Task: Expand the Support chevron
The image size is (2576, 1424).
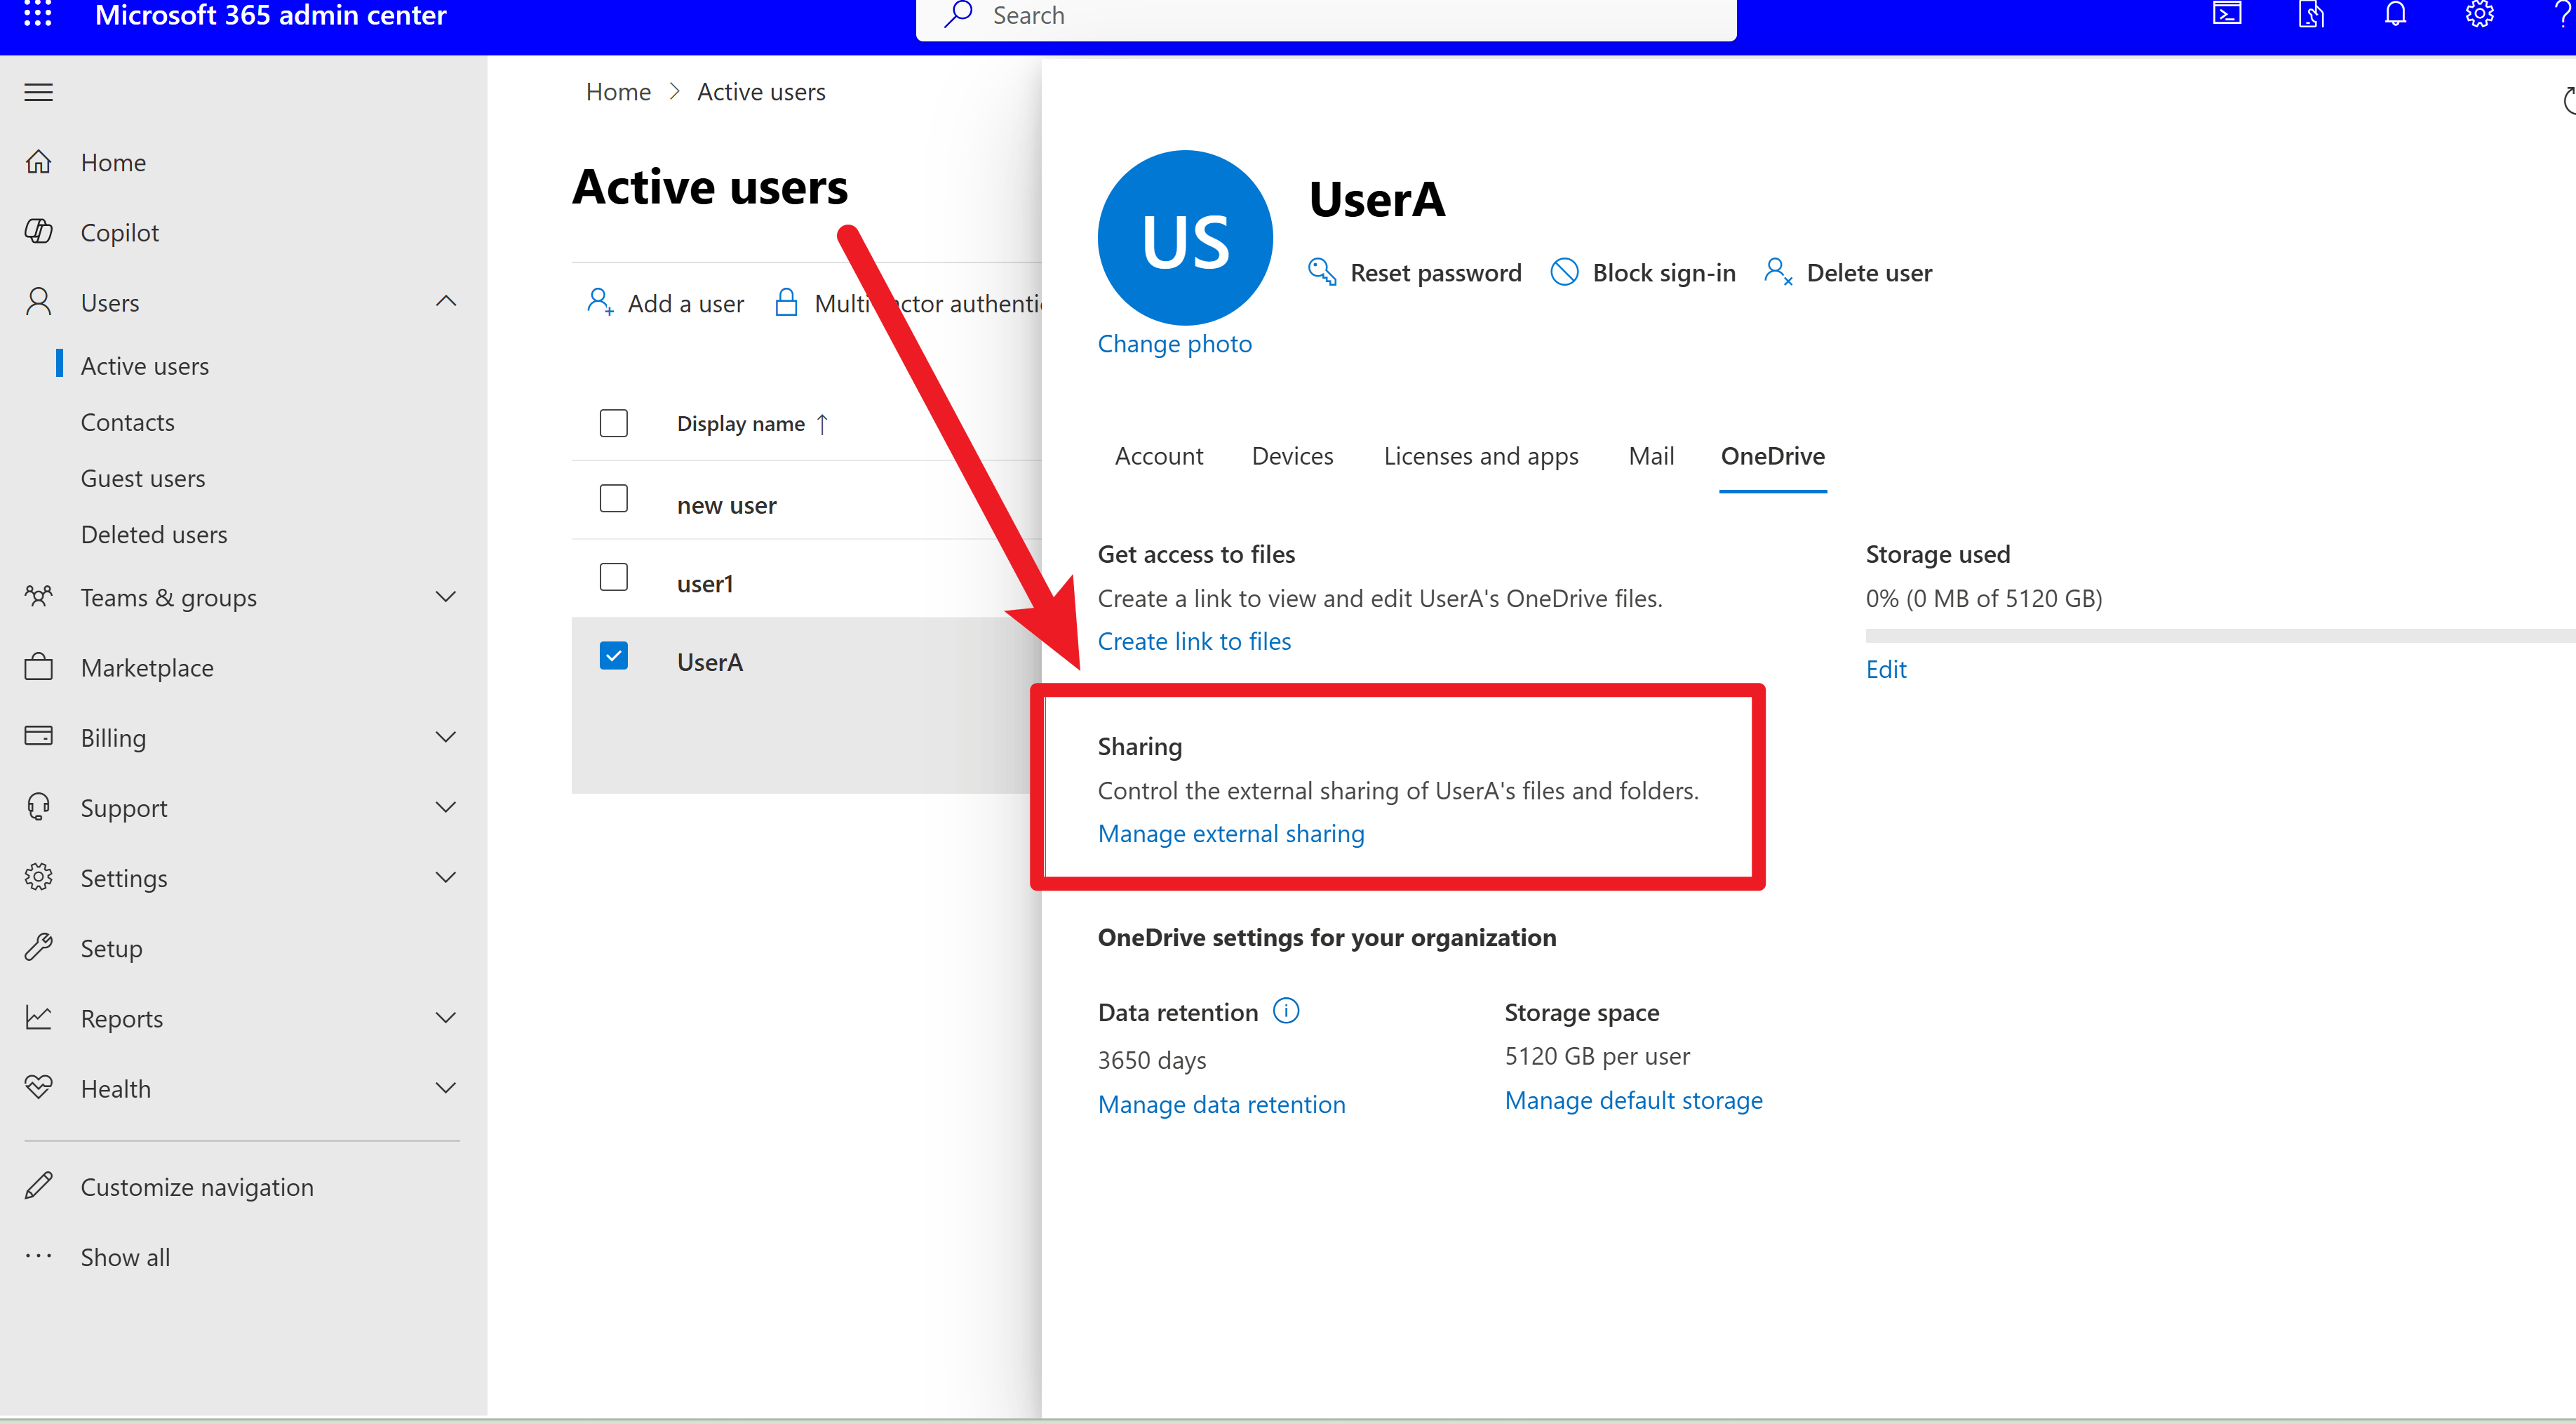Action: pos(446,808)
